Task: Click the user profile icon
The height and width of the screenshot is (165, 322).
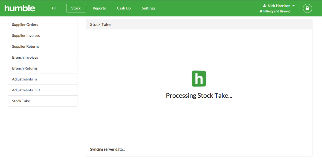Action: 264,6
